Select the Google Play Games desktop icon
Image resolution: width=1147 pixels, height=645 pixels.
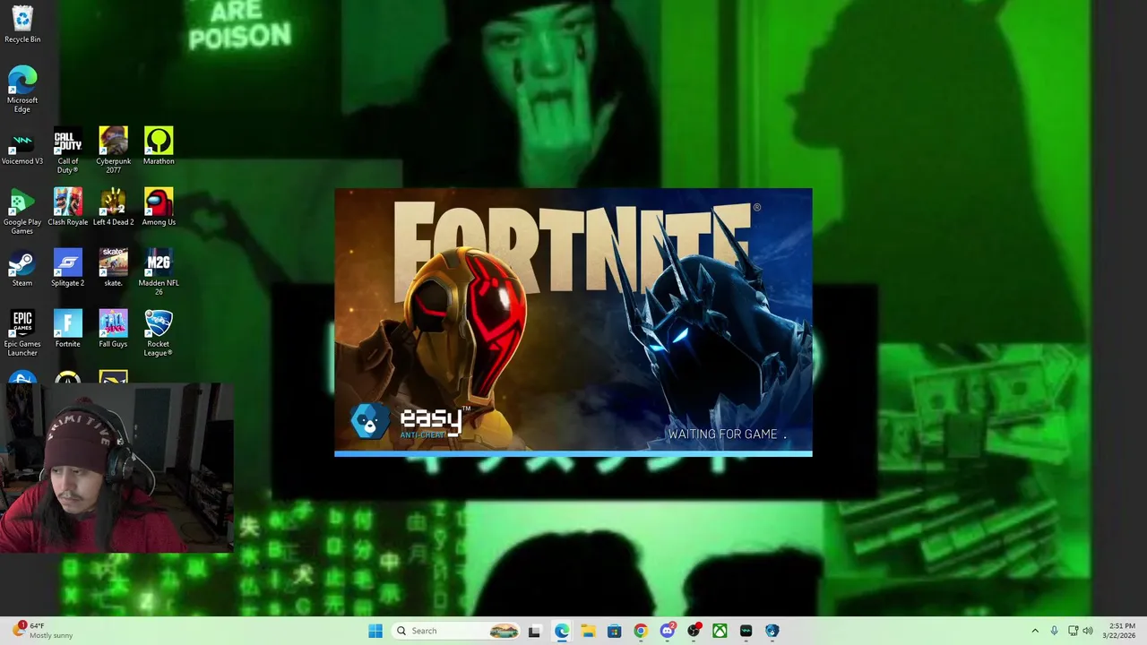click(x=22, y=211)
